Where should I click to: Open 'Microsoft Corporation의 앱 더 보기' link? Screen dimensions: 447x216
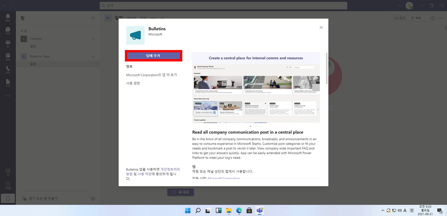tap(151, 75)
